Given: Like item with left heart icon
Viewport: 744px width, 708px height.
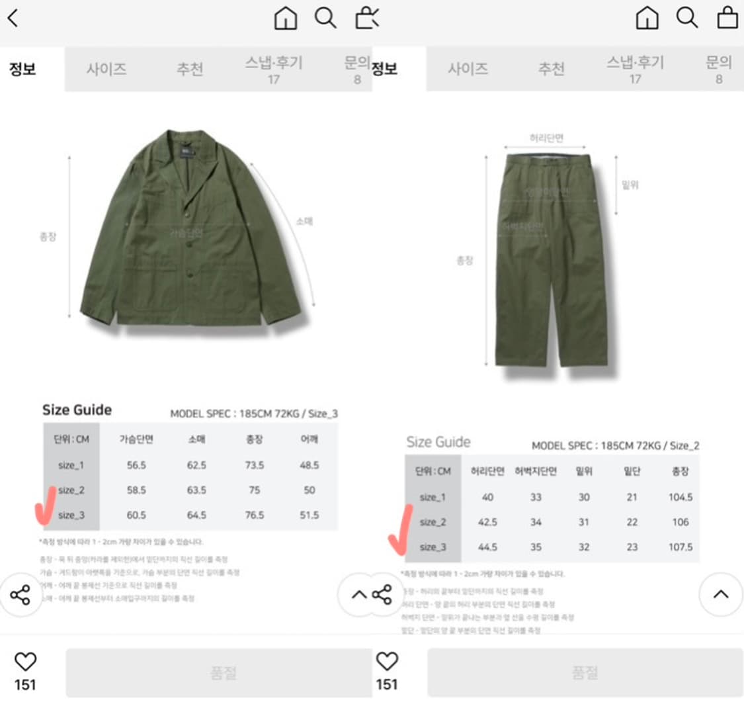Looking at the screenshot, I should [26, 661].
